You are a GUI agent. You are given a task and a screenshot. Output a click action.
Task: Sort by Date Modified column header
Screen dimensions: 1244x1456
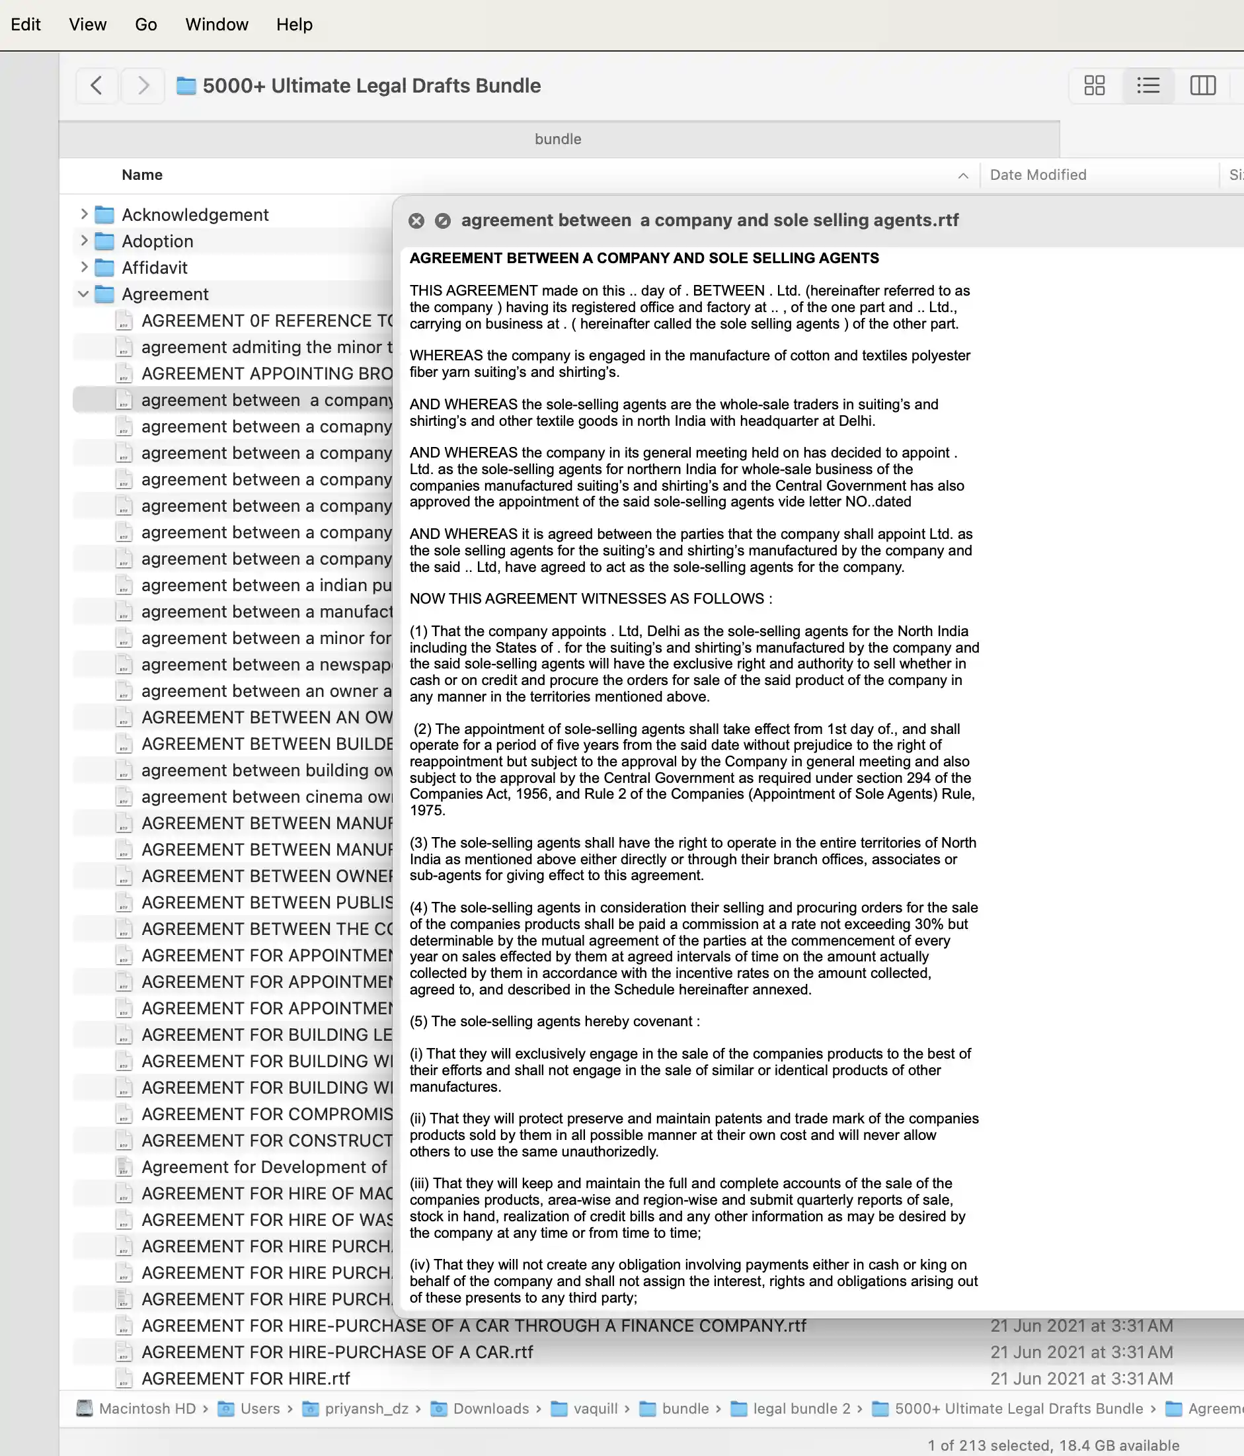[x=1038, y=175]
